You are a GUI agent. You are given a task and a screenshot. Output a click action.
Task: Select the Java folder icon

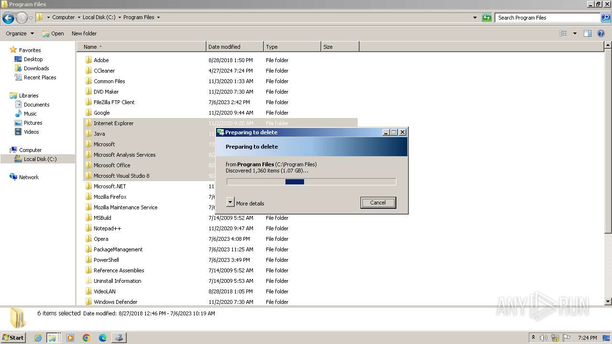coord(88,134)
